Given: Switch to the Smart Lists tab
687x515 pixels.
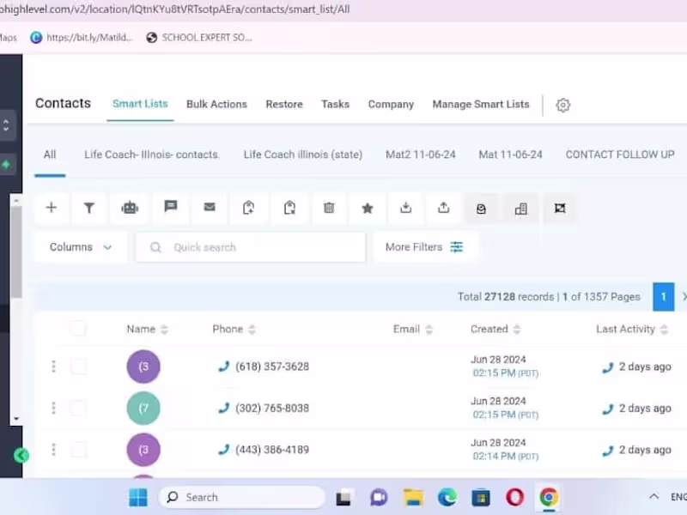Looking at the screenshot, I should [x=140, y=104].
